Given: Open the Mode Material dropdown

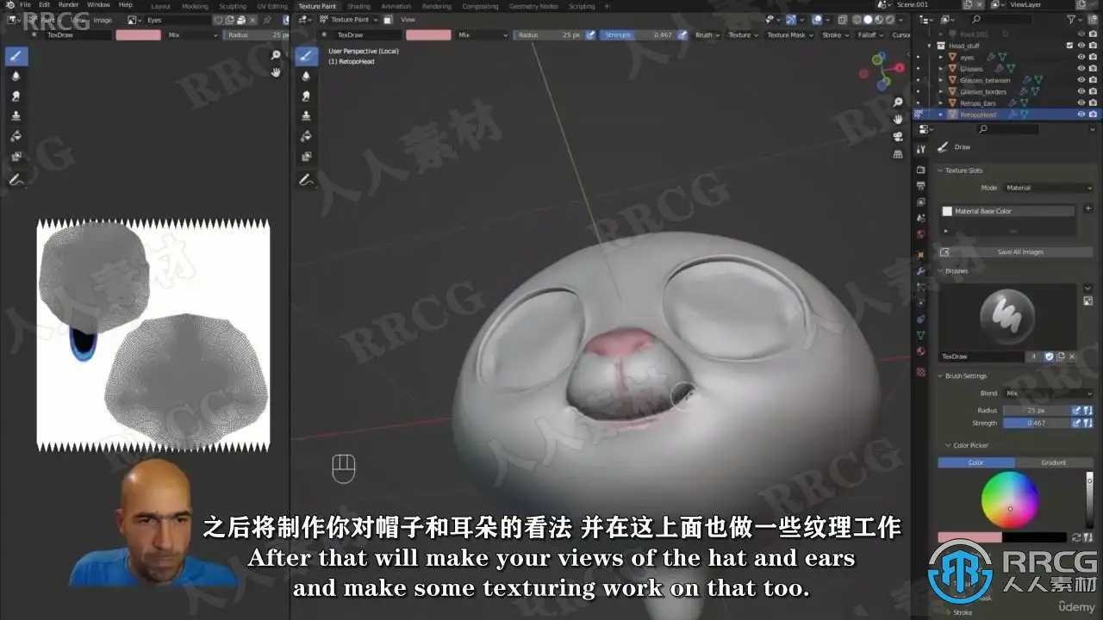Looking at the screenshot, I should coord(1048,188).
